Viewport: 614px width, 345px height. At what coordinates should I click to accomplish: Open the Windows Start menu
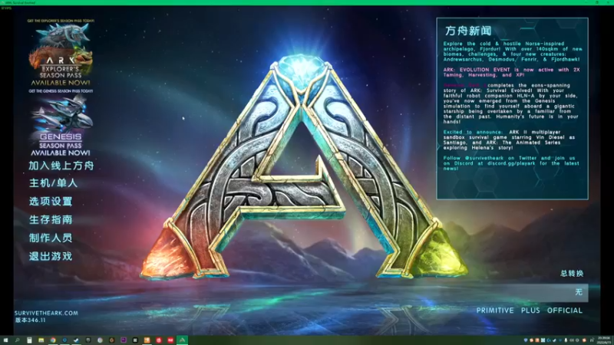(5, 340)
